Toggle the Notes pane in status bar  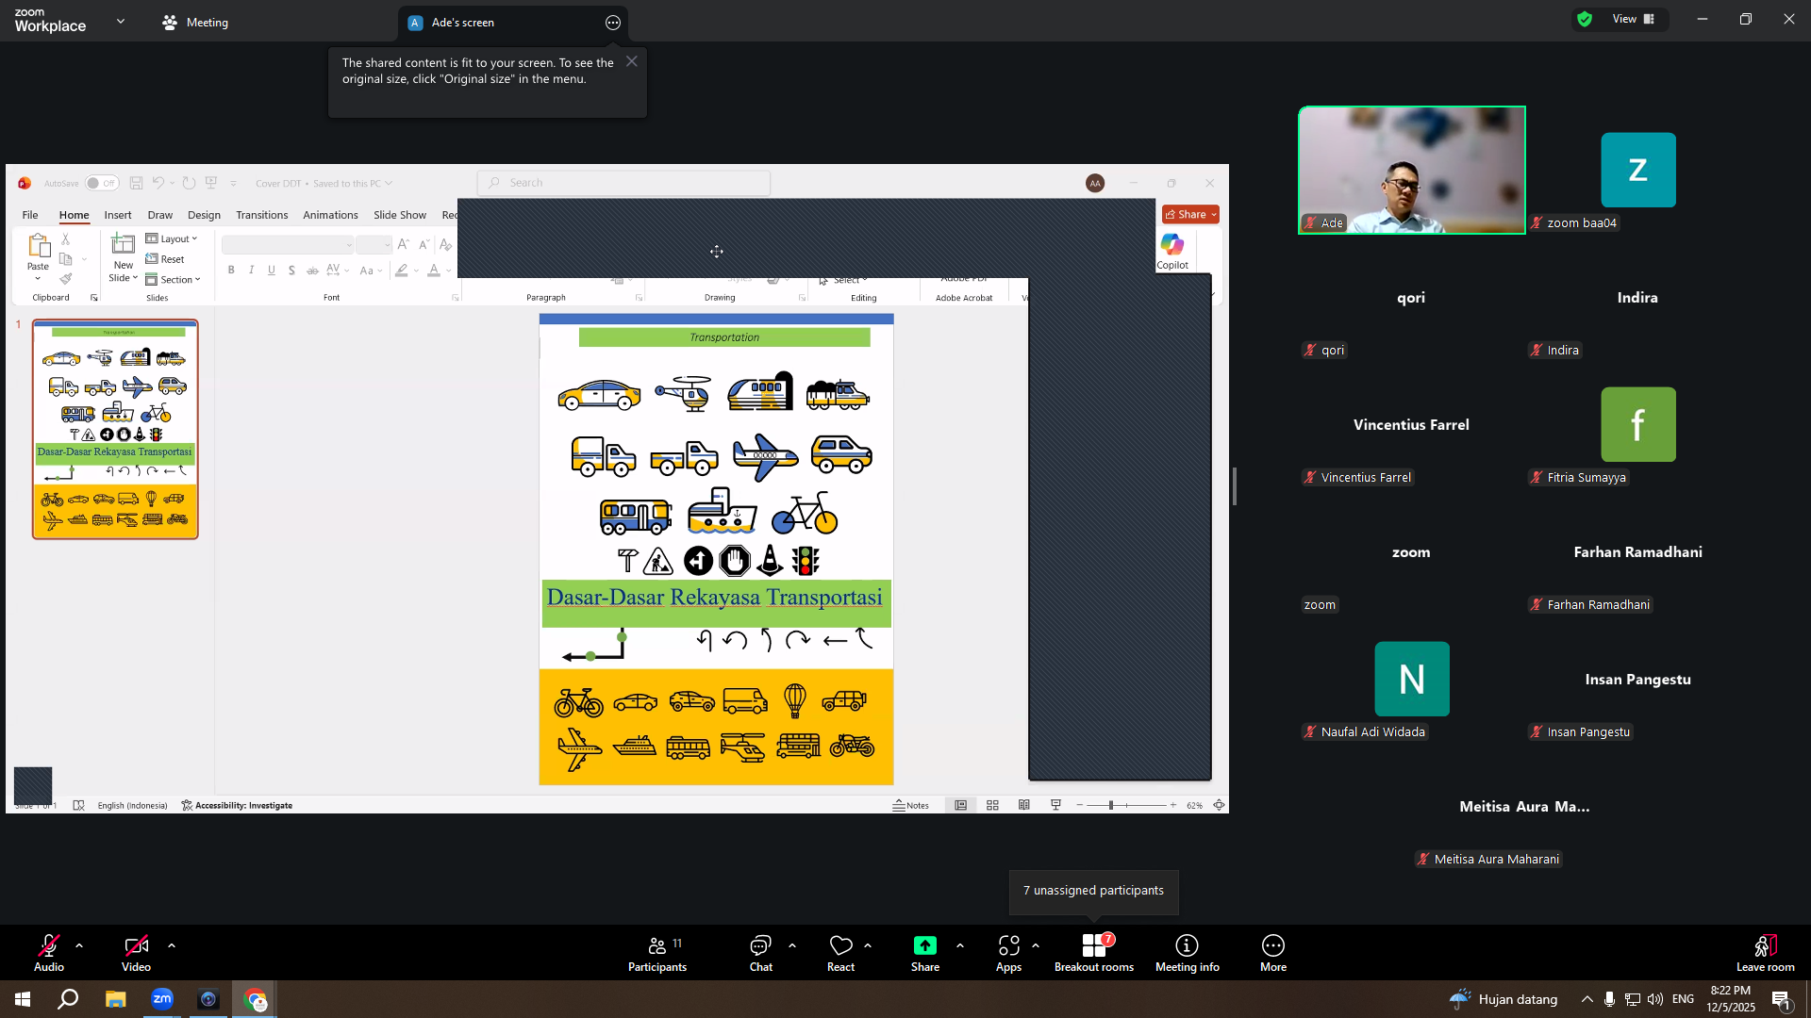[x=911, y=805]
